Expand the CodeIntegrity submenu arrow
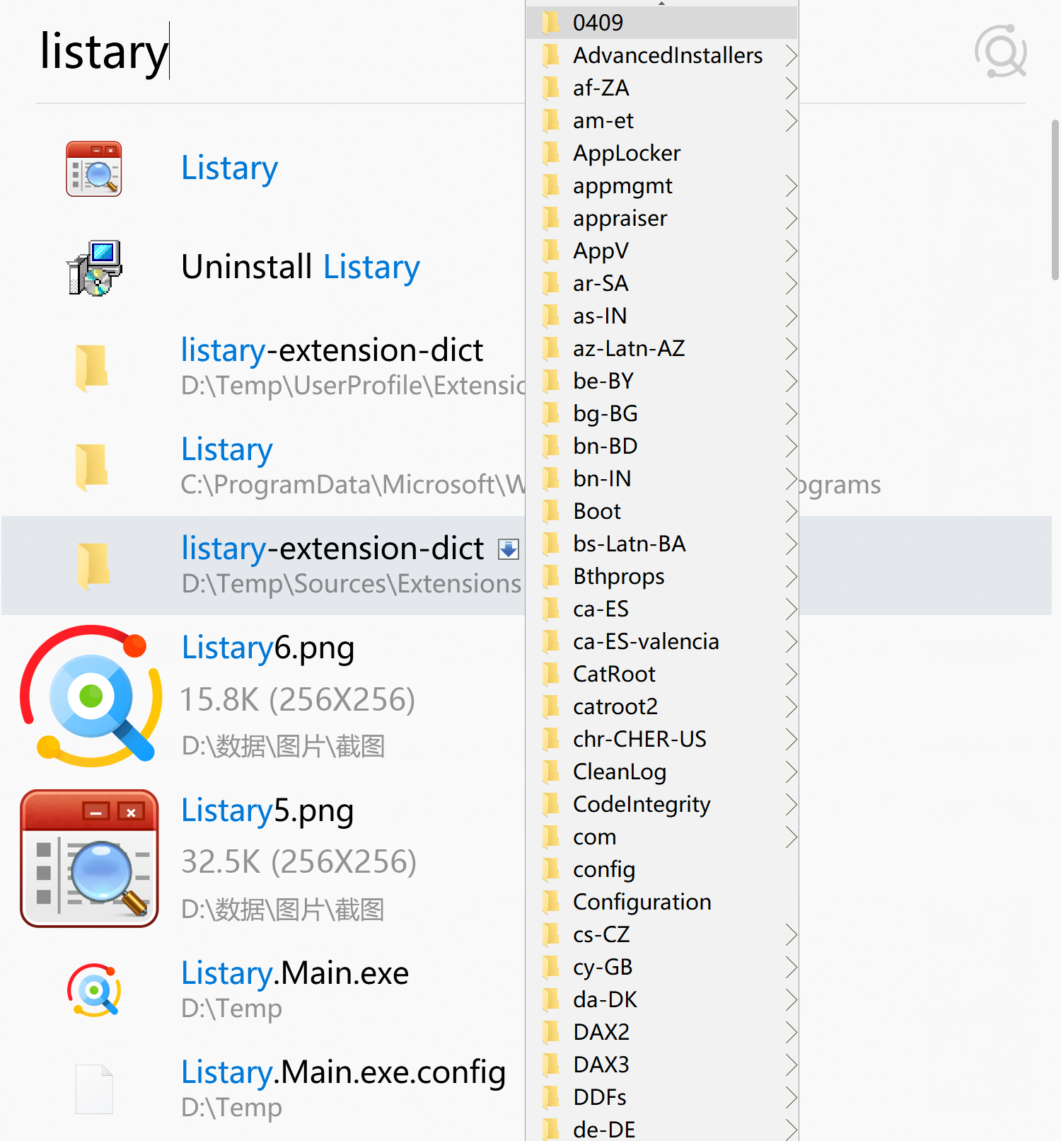Image resolution: width=1061 pixels, height=1141 pixels. click(x=792, y=804)
